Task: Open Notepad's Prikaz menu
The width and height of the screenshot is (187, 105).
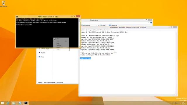Action: pyautogui.click(x=101, y=30)
